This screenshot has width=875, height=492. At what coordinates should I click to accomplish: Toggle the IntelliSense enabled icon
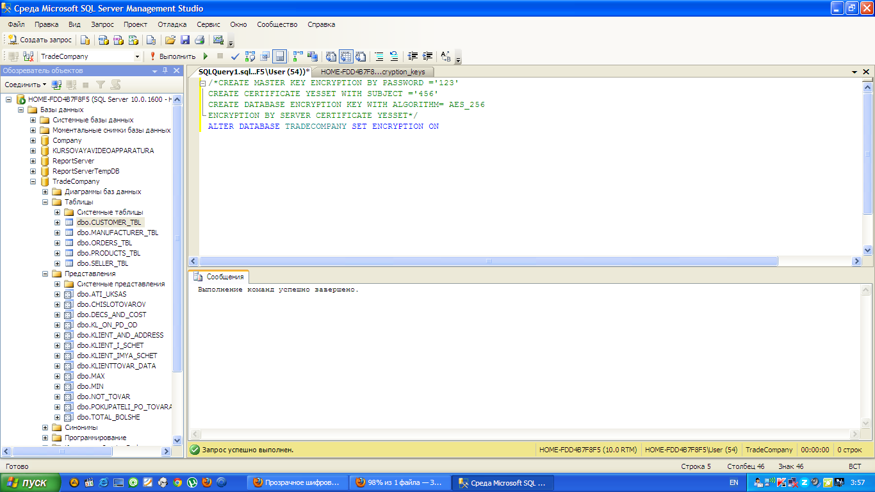point(279,56)
